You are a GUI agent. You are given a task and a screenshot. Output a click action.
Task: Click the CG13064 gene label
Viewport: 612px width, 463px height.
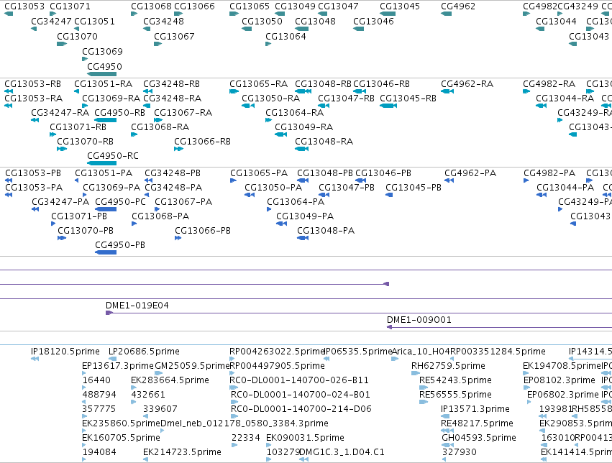[x=286, y=36]
